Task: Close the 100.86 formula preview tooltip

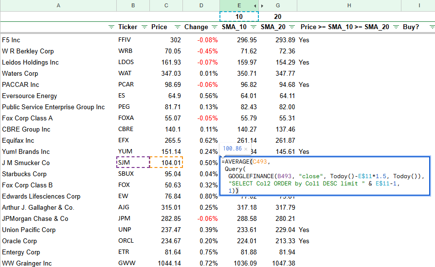Action: pyautogui.click(x=246, y=149)
